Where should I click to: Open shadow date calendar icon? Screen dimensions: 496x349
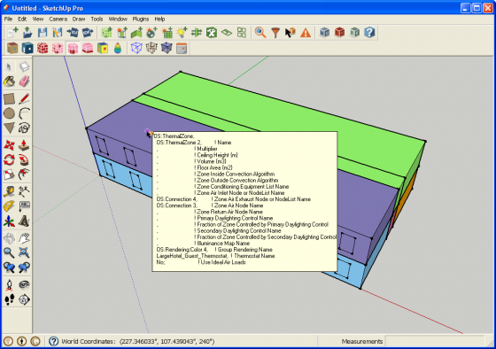coord(182,48)
